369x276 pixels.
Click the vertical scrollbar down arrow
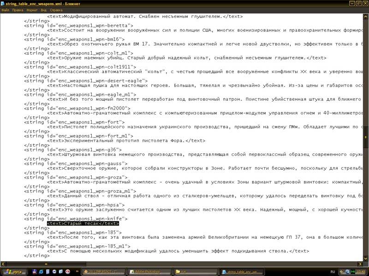[365, 259]
